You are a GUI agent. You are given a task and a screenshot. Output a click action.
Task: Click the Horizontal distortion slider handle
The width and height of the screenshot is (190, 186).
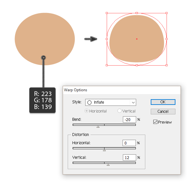(x=104, y=150)
